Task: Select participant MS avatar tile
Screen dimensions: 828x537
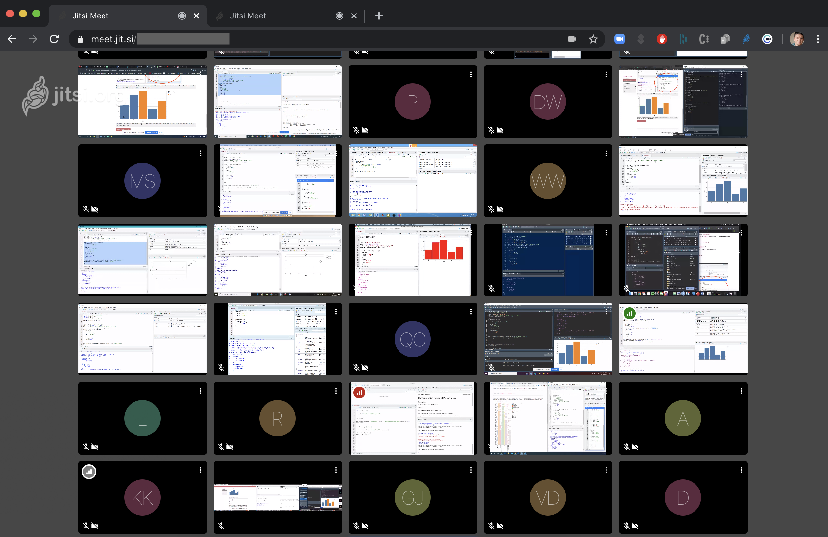Action: [142, 181]
